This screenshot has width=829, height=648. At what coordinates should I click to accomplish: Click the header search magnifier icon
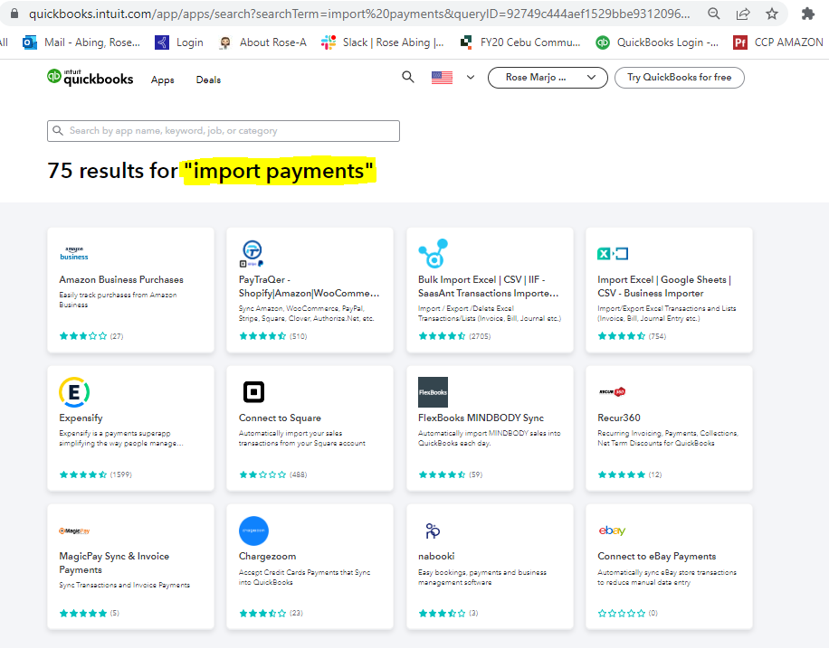pos(408,77)
